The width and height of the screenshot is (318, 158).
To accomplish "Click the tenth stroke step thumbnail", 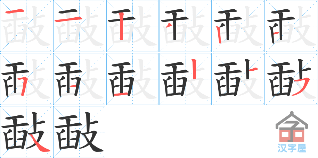I will (x=186, y=79).
